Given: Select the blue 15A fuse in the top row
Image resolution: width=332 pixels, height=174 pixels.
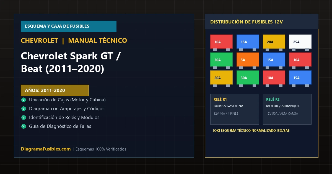Looking at the screenshot, I should click(x=248, y=42).
